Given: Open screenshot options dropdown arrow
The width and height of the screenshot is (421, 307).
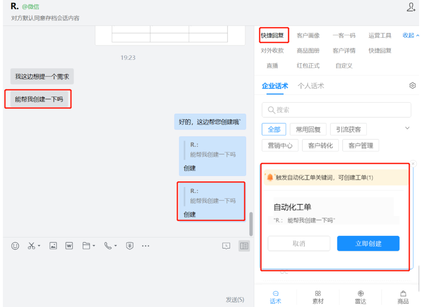Looking at the screenshot, I should click(x=39, y=246).
